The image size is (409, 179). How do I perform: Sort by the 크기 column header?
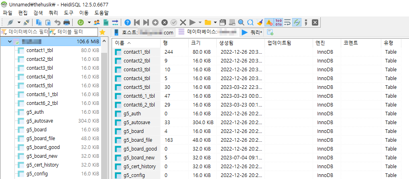202,43
